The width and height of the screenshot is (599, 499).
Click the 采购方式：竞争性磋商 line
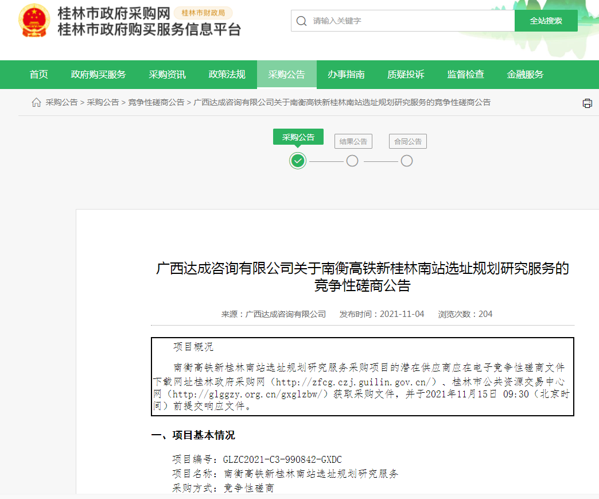223,488
